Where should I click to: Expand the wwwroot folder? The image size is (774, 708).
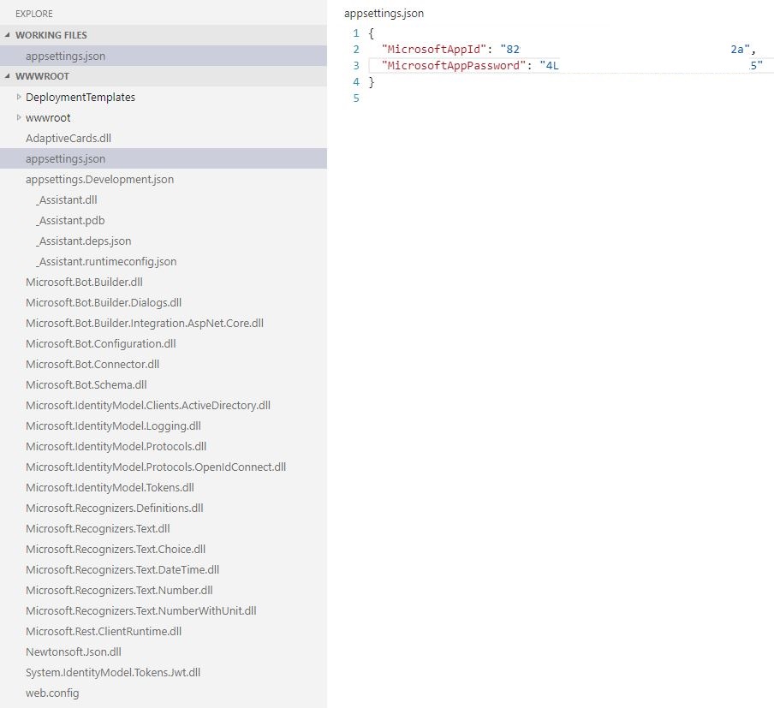point(19,117)
